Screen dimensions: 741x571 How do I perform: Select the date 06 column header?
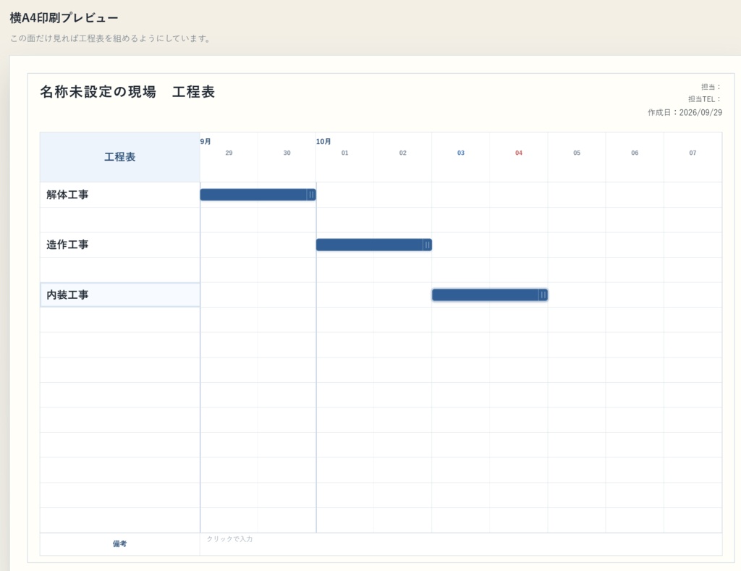pos(635,153)
